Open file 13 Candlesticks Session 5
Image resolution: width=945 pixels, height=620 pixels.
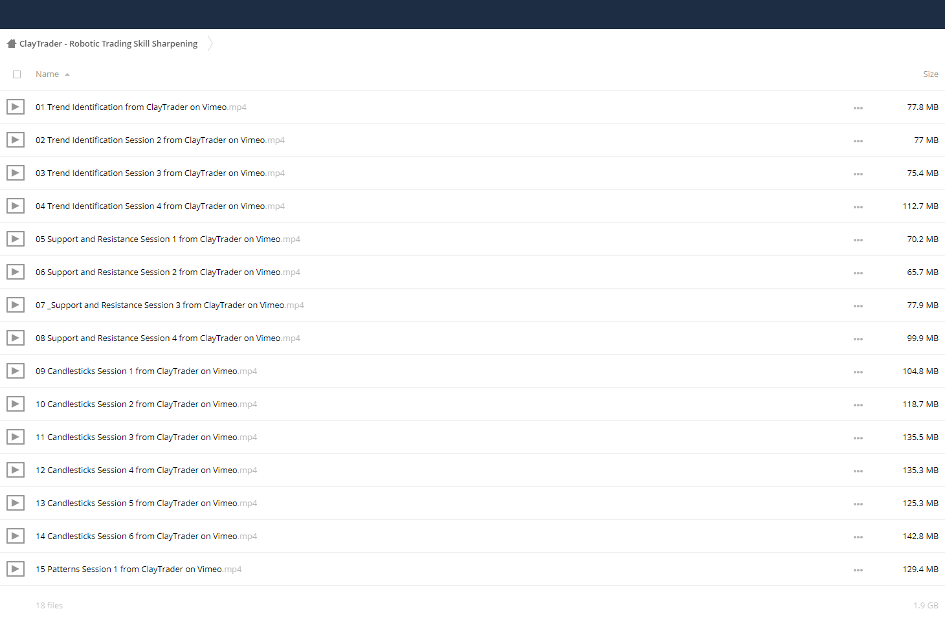146,504
